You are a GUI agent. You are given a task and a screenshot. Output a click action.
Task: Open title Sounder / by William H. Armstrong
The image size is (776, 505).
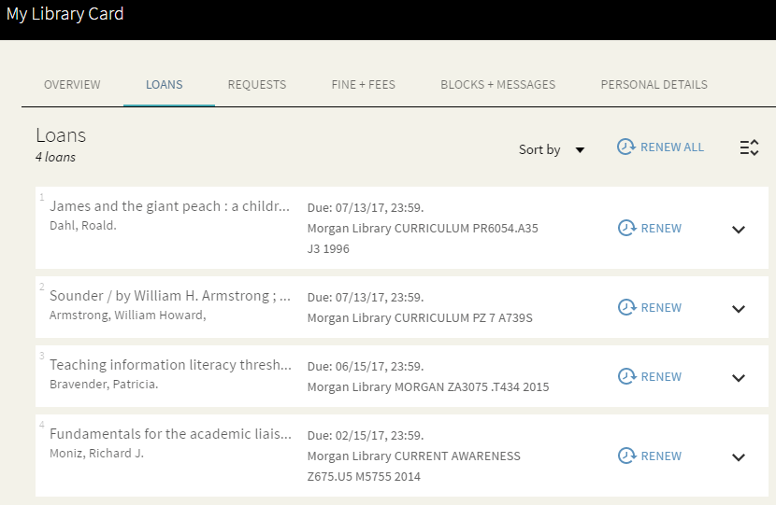pos(170,296)
